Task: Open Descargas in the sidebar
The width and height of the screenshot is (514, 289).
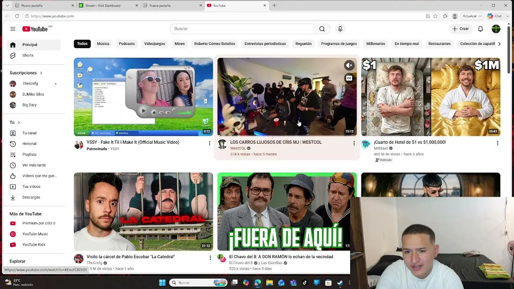Action: pos(31,197)
